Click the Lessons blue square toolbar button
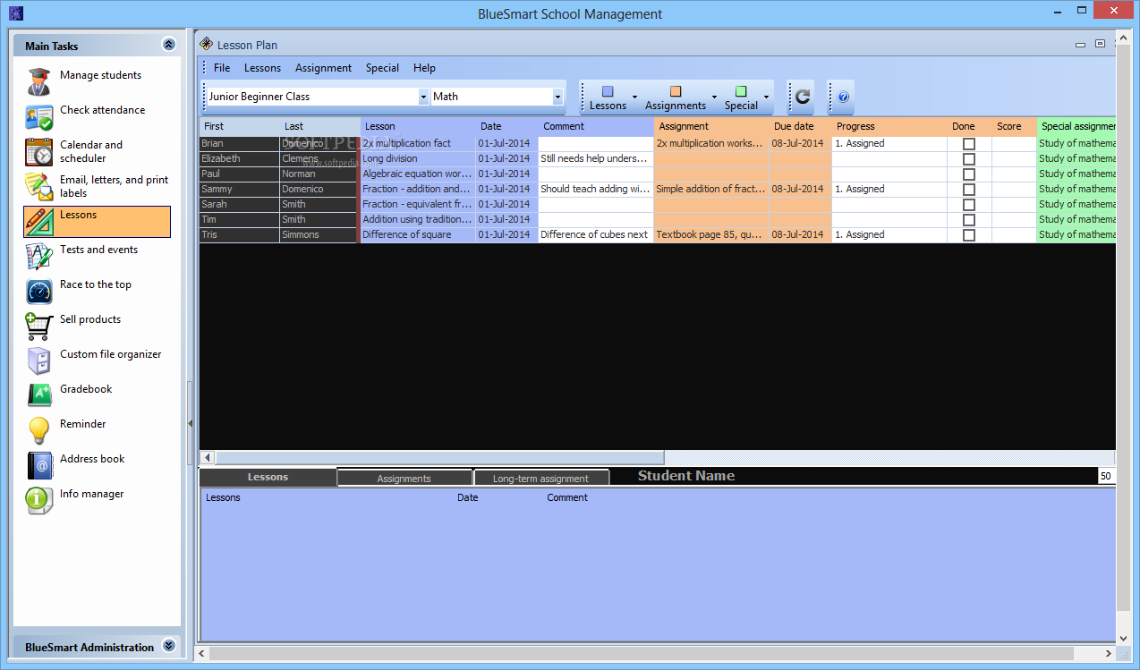 point(608,98)
